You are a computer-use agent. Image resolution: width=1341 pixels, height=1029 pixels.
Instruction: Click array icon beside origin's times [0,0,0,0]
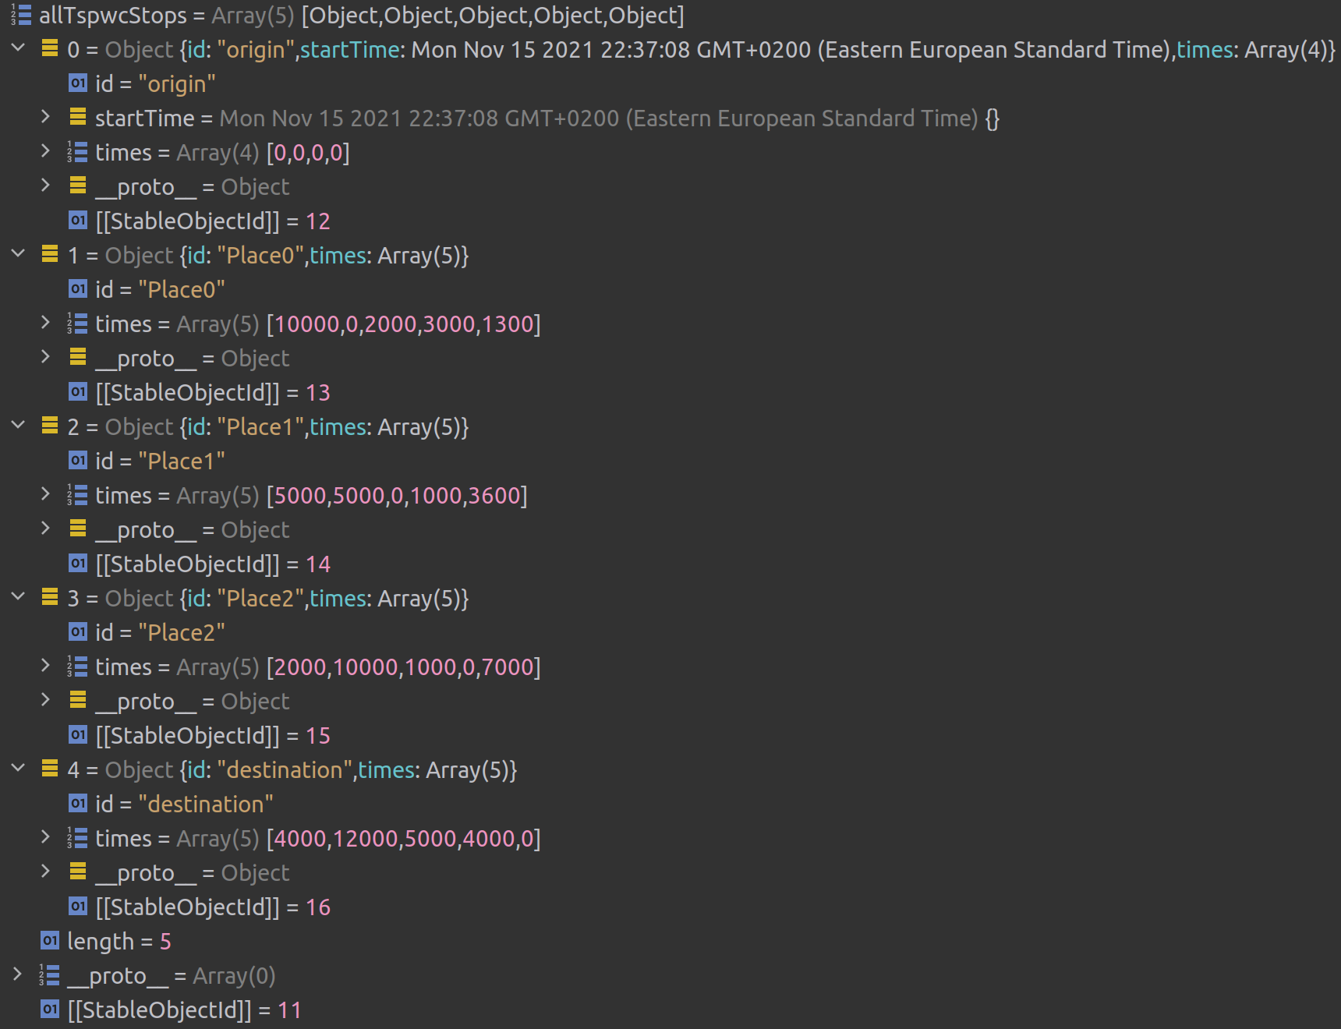point(77,151)
